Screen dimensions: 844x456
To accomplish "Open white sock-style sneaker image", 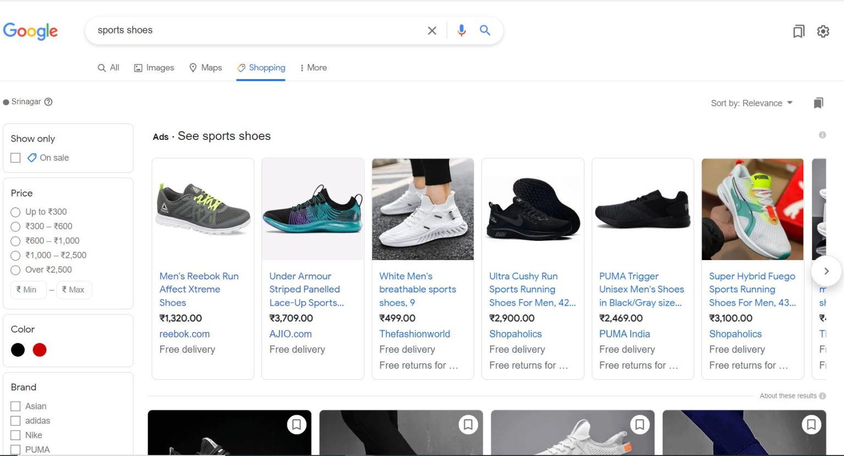I will [x=423, y=209].
